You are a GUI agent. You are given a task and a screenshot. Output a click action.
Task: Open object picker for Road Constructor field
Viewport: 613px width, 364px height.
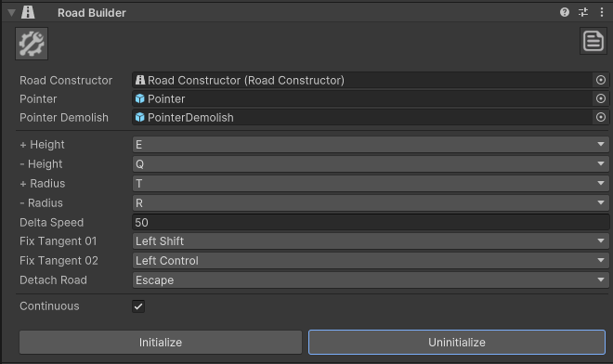(x=601, y=80)
